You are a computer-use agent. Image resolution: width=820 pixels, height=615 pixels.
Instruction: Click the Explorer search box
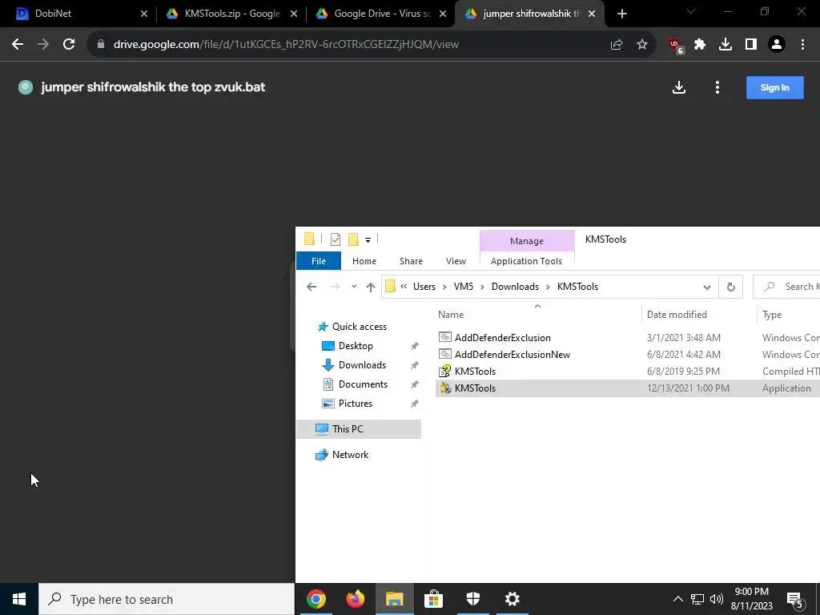click(787, 287)
